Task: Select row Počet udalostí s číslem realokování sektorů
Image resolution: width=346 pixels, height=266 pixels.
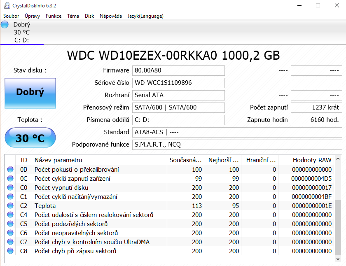Action: 94,215
